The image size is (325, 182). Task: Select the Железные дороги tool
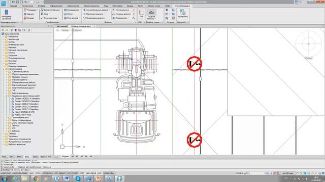pyautogui.click(x=94, y=14)
